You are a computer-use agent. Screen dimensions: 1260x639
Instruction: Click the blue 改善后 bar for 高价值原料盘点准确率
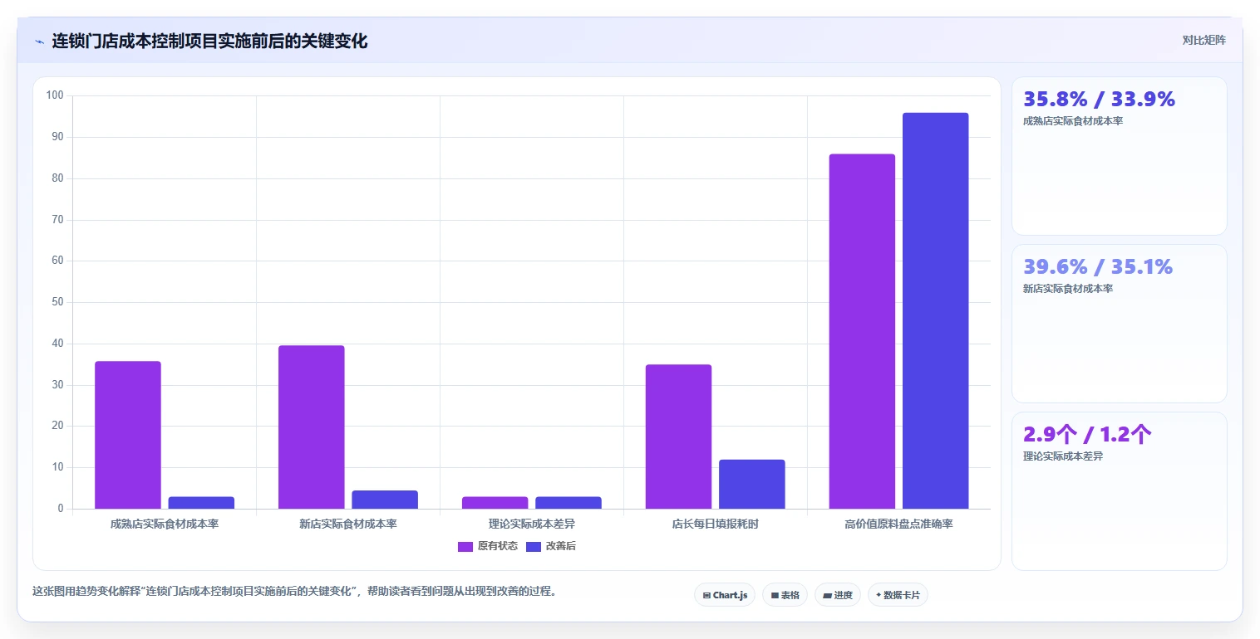(936, 310)
